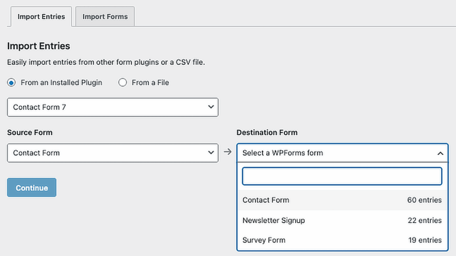The image size is (456, 256).
Task: Choose Survey Form with 19 entries
Action: (x=342, y=240)
